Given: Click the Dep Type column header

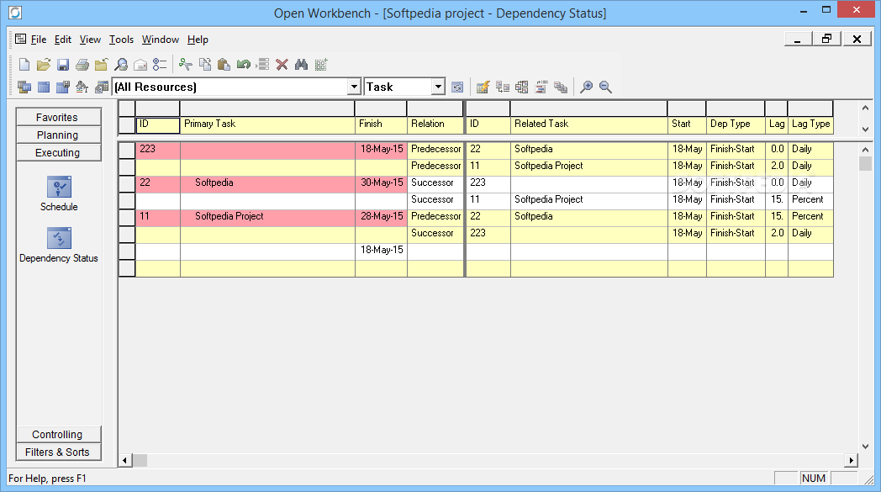Looking at the screenshot, I should click(x=736, y=124).
